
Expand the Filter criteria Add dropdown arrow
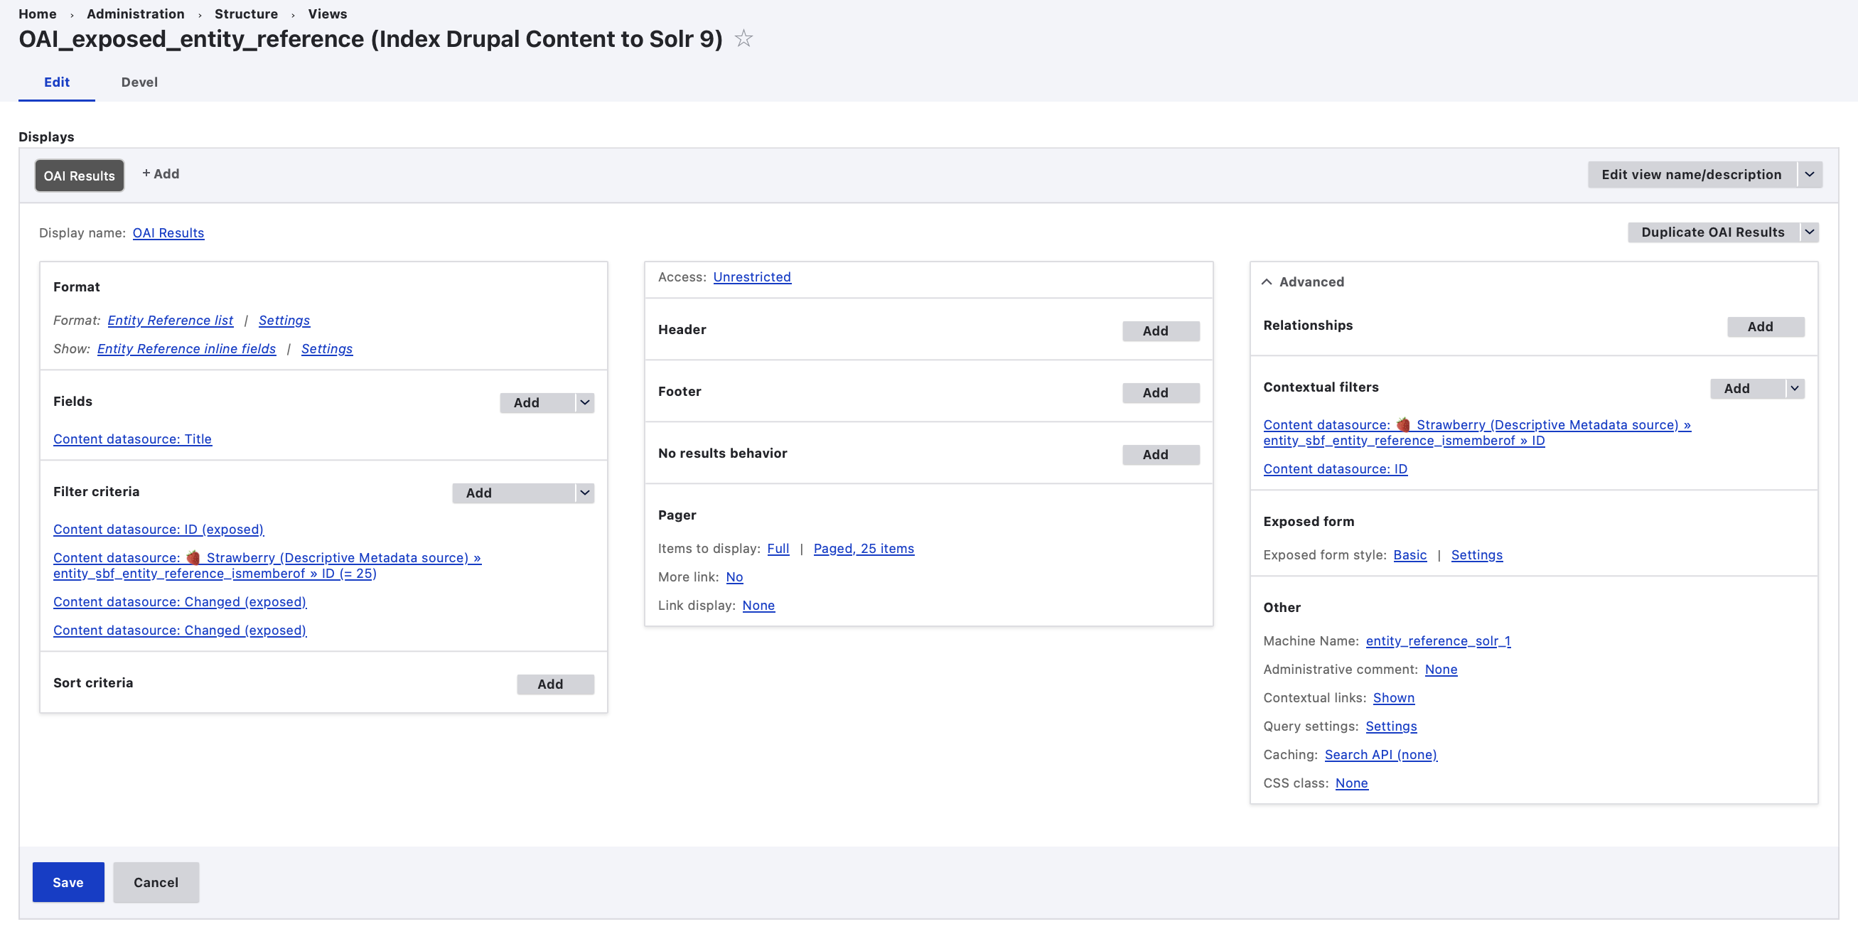pos(585,493)
